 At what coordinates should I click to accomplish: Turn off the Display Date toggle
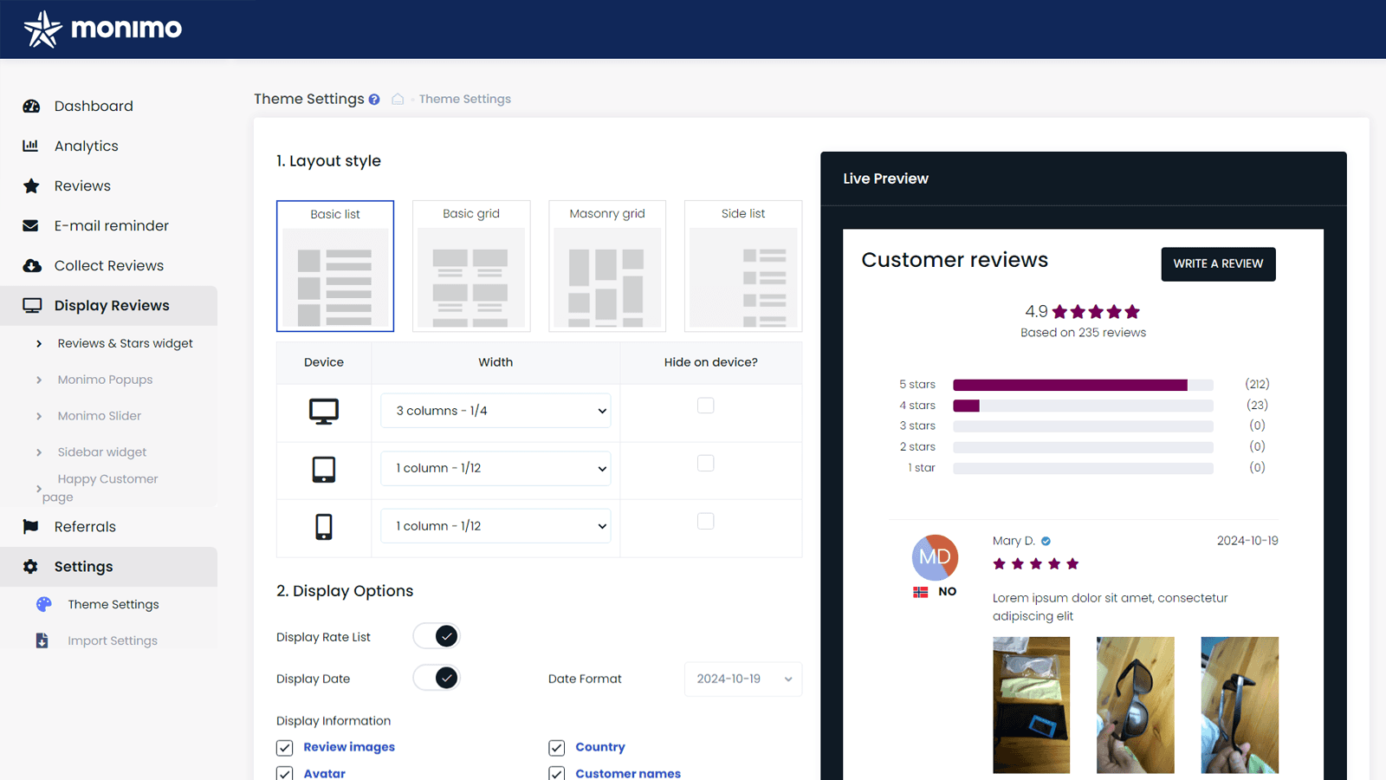pos(436,678)
